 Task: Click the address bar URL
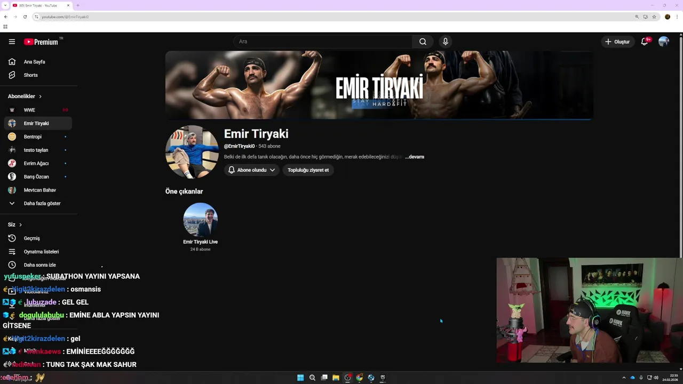tap(65, 17)
